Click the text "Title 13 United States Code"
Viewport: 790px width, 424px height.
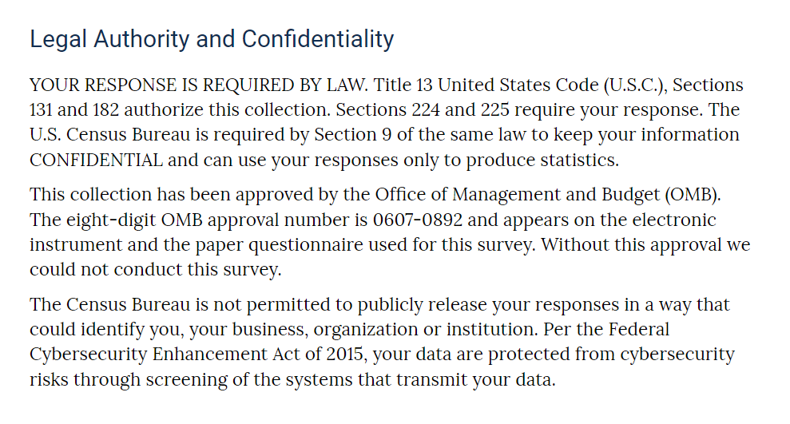[486, 85]
